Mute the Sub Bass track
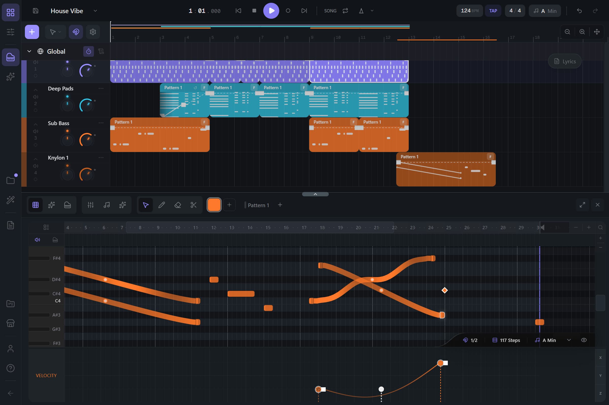 pos(36,131)
